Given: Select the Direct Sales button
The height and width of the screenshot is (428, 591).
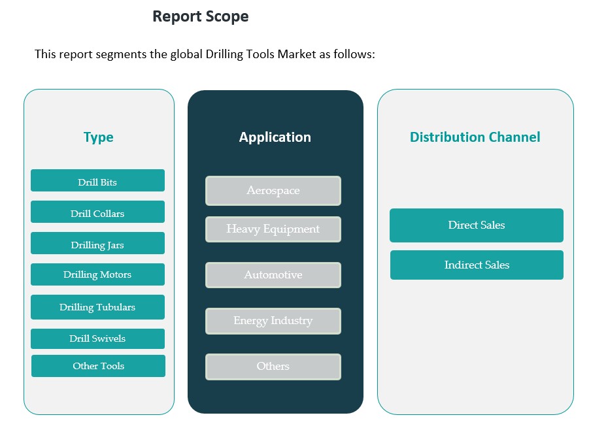Looking at the screenshot, I should pos(476,225).
